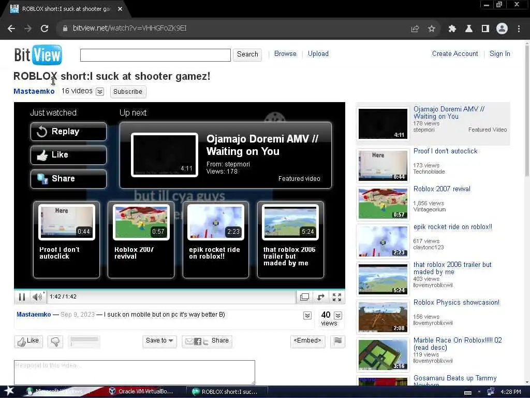Open the network tray icon

click(x=491, y=392)
